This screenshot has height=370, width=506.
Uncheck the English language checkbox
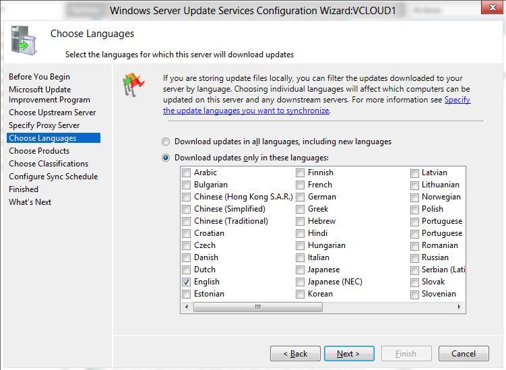(x=187, y=282)
